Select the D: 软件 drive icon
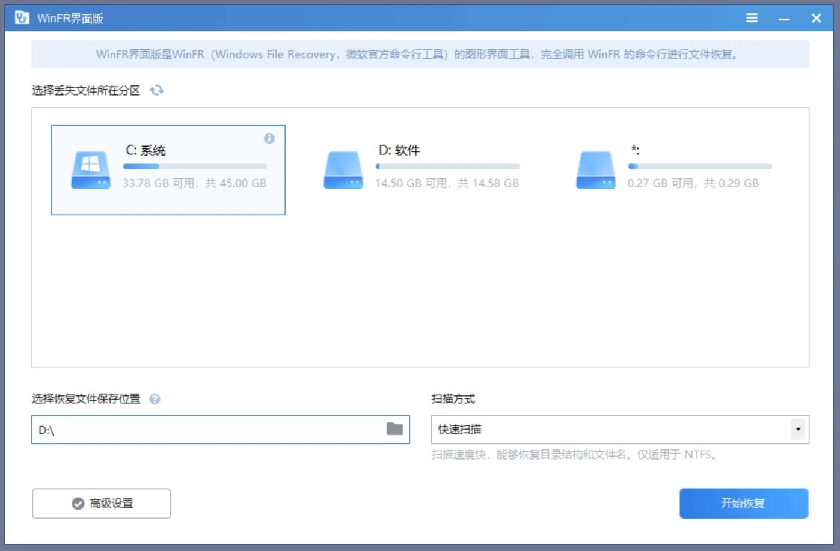This screenshot has width=840, height=551. [343, 169]
